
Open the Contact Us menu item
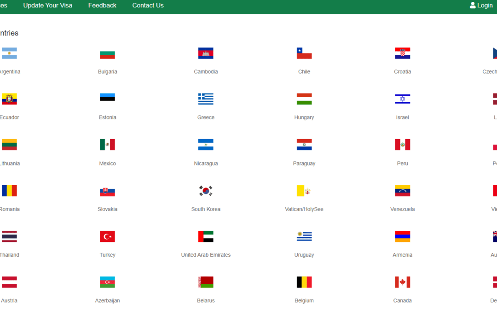(148, 6)
